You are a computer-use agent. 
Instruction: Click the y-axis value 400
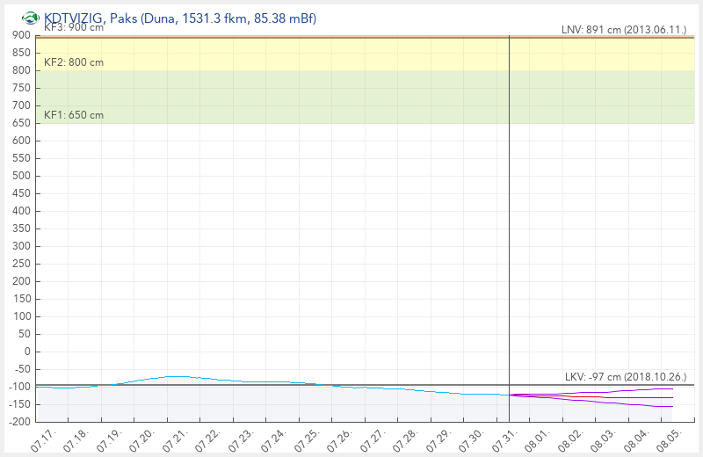pyautogui.click(x=21, y=211)
